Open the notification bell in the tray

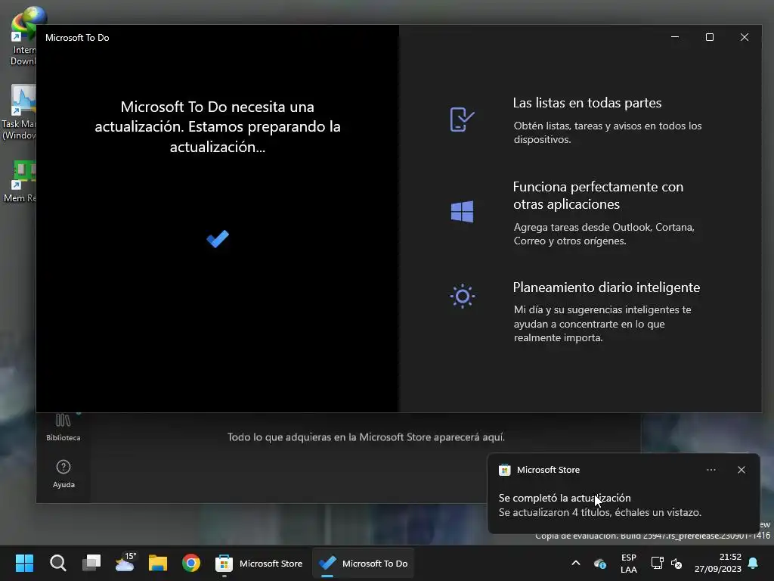[x=754, y=563]
